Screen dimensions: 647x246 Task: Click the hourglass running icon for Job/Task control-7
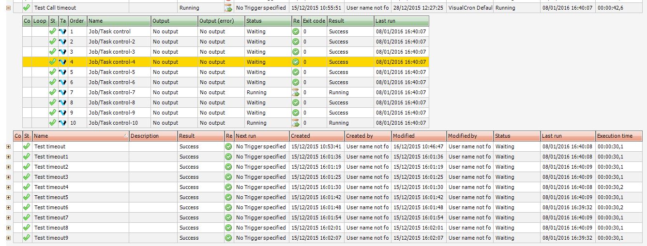[x=296, y=92]
